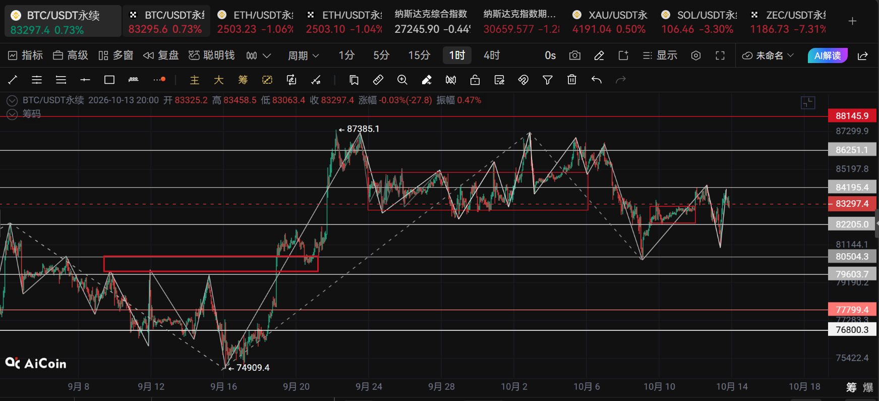This screenshot has height=401, width=879.
Task: Select the eraser tool in drawing toolbar
Action: (x=427, y=80)
